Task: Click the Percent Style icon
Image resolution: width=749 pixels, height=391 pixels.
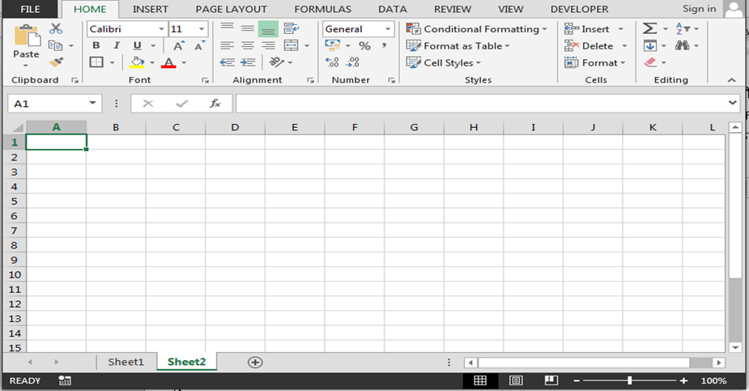Action: tap(364, 46)
